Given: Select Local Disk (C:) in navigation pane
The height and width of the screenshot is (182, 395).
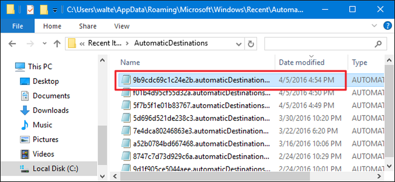Looking at the screenshot, I should coord(49,169).
